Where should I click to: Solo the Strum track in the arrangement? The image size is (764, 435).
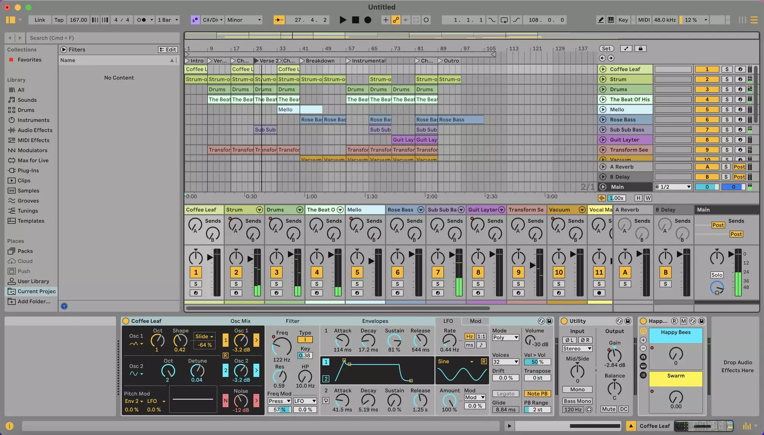coord(726,79)
